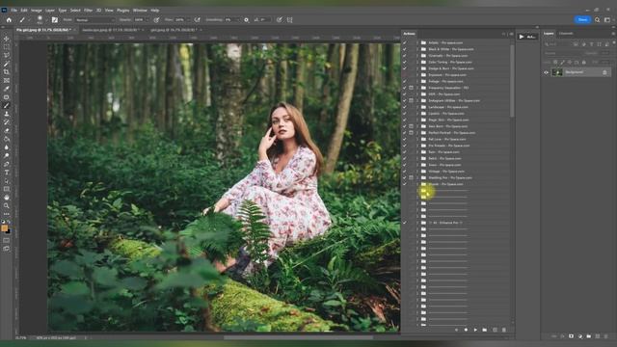Select the Horizontal Type tool

(7, 173)
